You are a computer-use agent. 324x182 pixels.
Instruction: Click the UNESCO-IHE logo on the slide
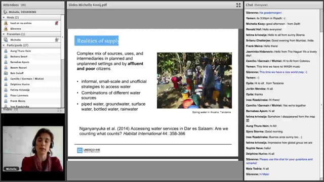pos(89,150)
